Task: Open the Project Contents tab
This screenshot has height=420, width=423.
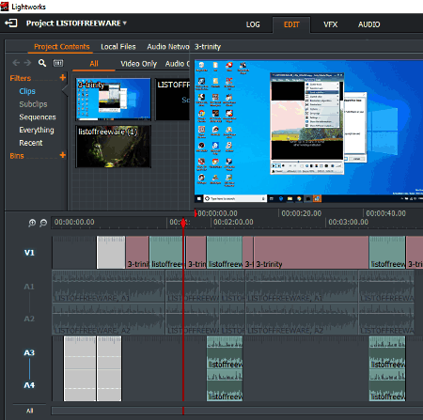Action: click(x=62, y=47)
